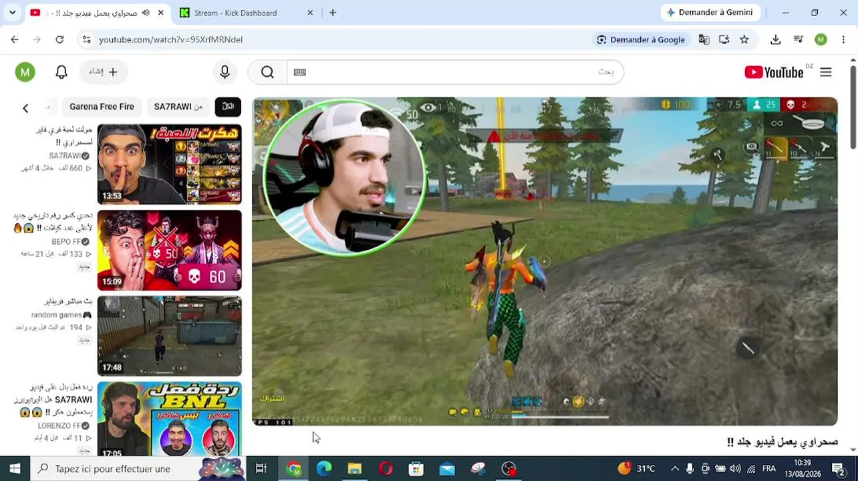Image resolution: width=858 pixels, height=481 pixels.
Task: Show hidden system tray icons
Action: point(675,468)
